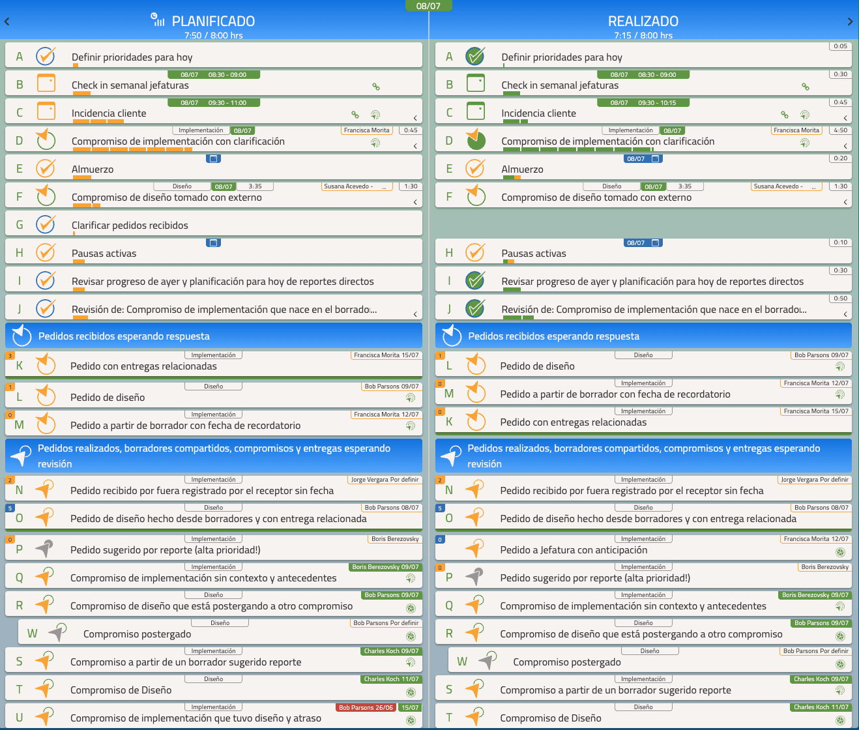859x730 pixels.
Task: Click green progress bar under row D in Realizado
Action: click(578, 149)
